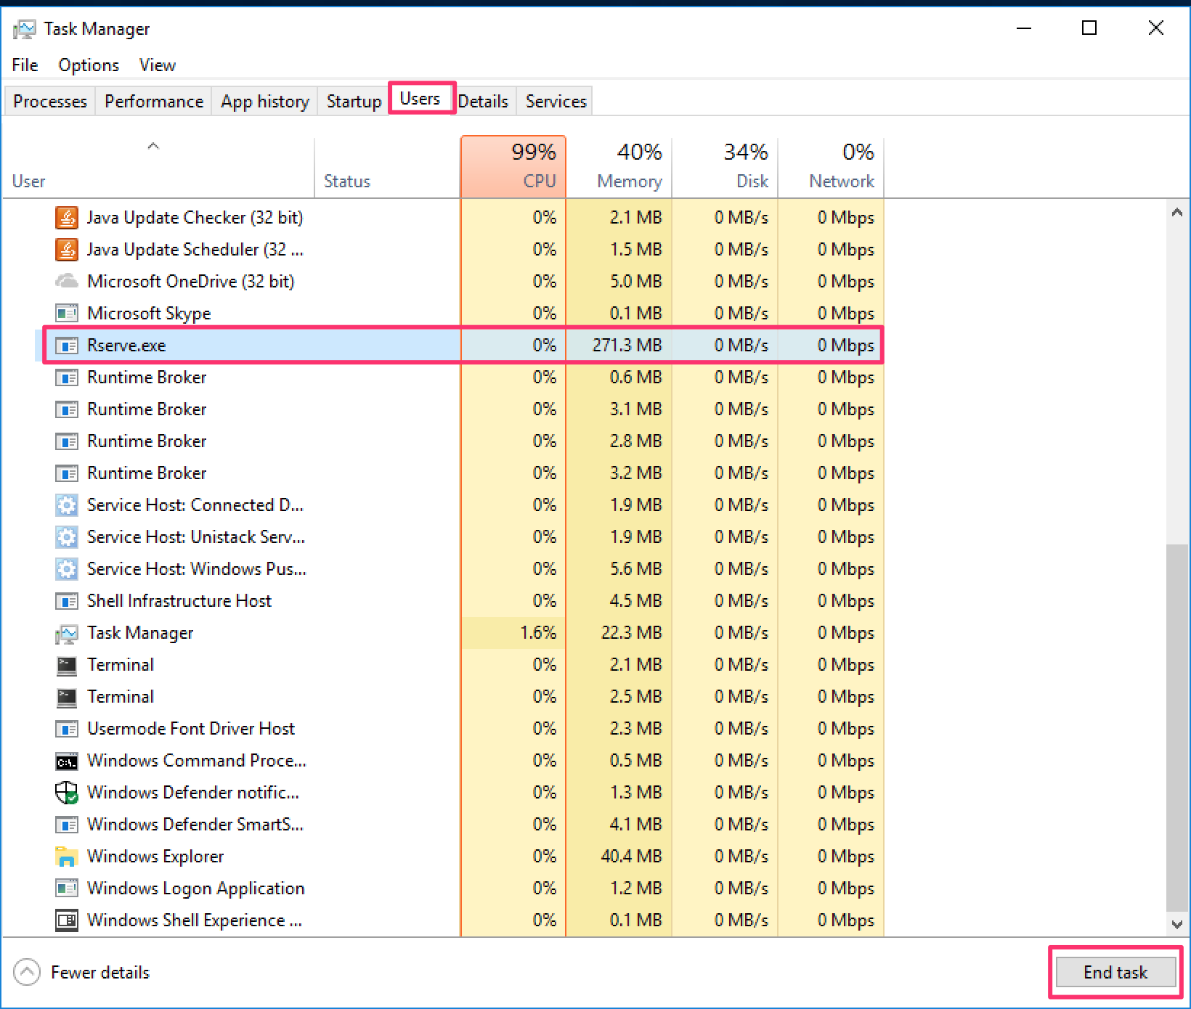Switch to the Startup tab
This screenshot has height=1009, width=1191.
pyautogui.click(x=354, y=101)
